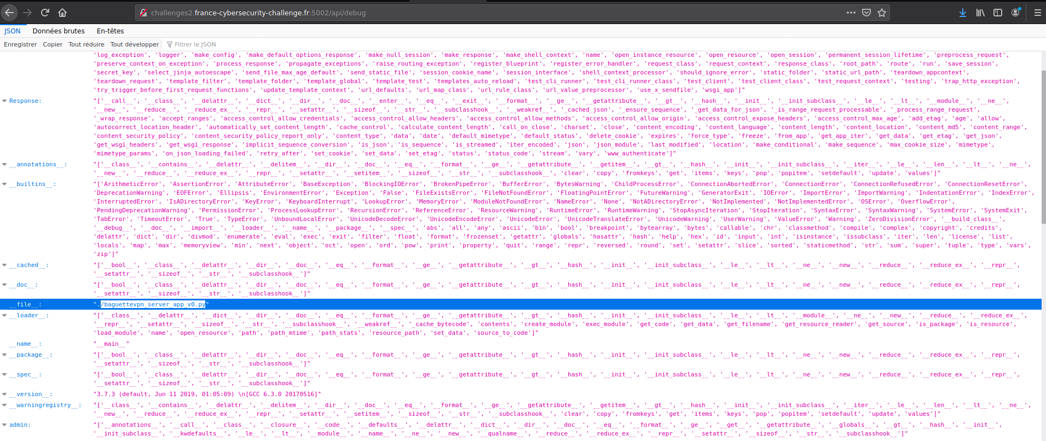
Task: Go back to the previous page
Action: (10, 13)
